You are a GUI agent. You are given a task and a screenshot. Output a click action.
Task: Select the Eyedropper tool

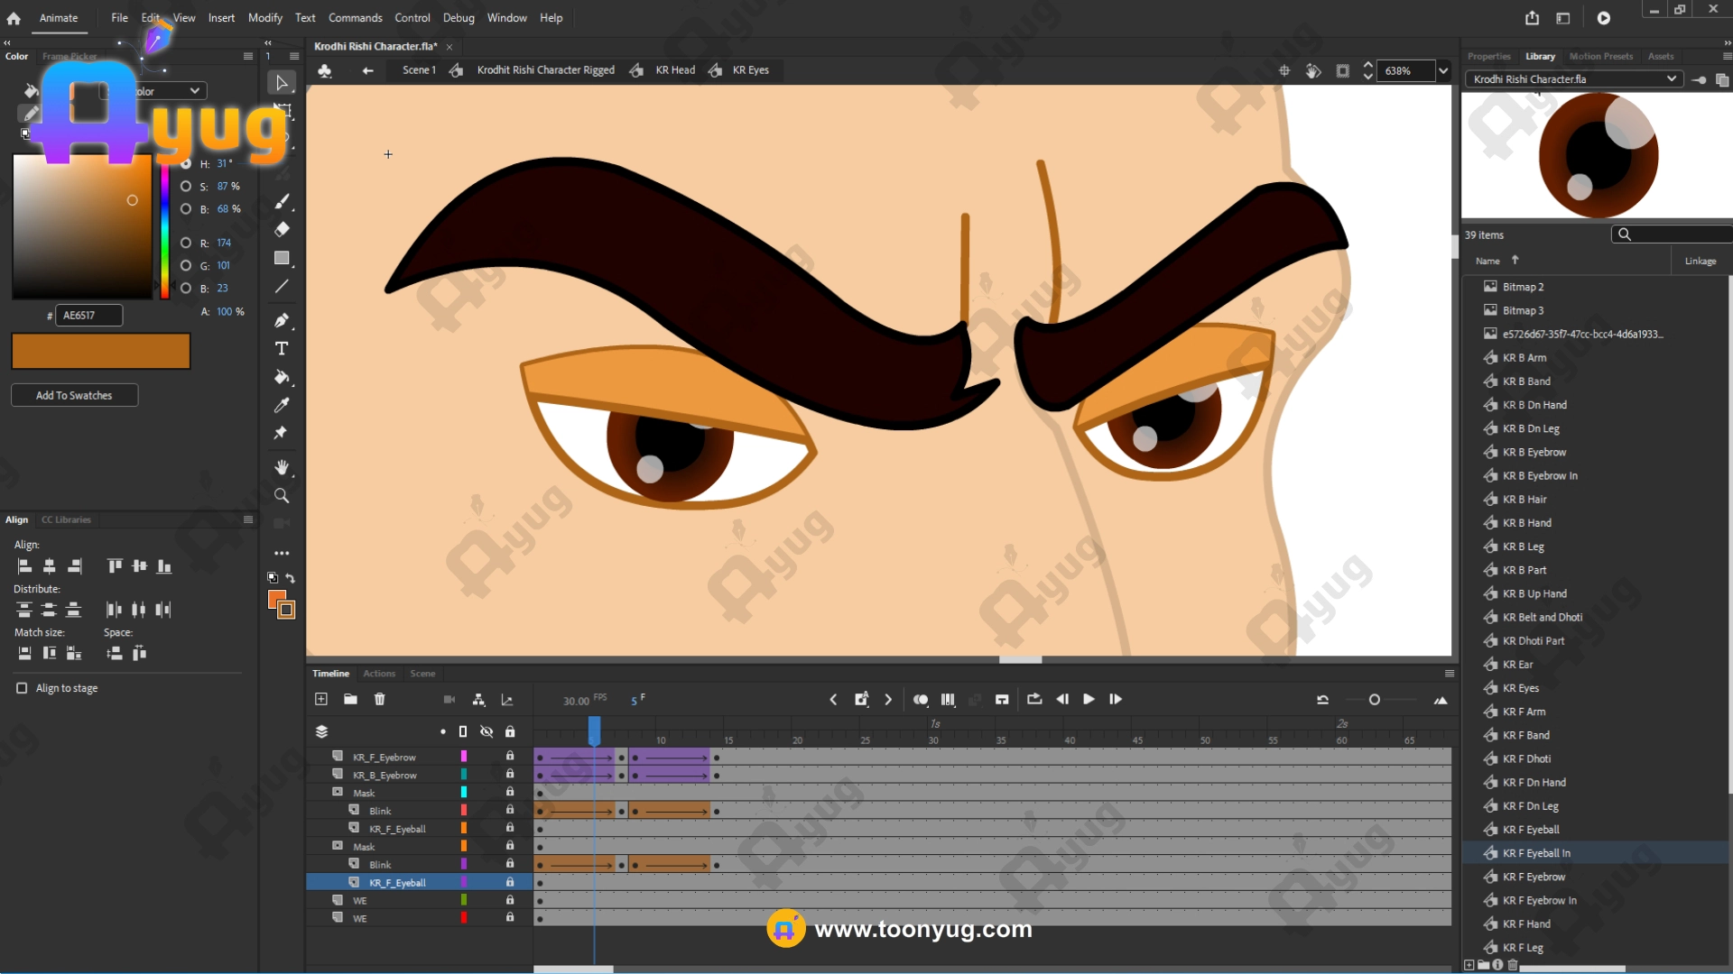[x=282, y=405]
